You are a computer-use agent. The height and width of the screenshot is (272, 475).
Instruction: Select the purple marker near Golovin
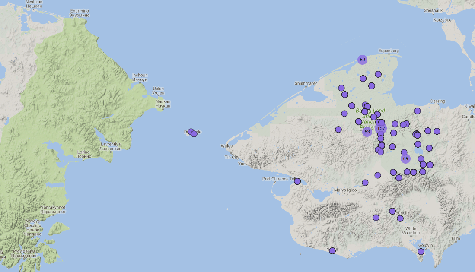click(x=421, y=252)
